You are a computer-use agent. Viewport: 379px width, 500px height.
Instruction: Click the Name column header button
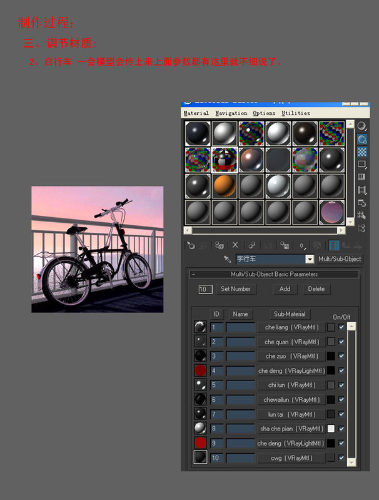point(240,314)
